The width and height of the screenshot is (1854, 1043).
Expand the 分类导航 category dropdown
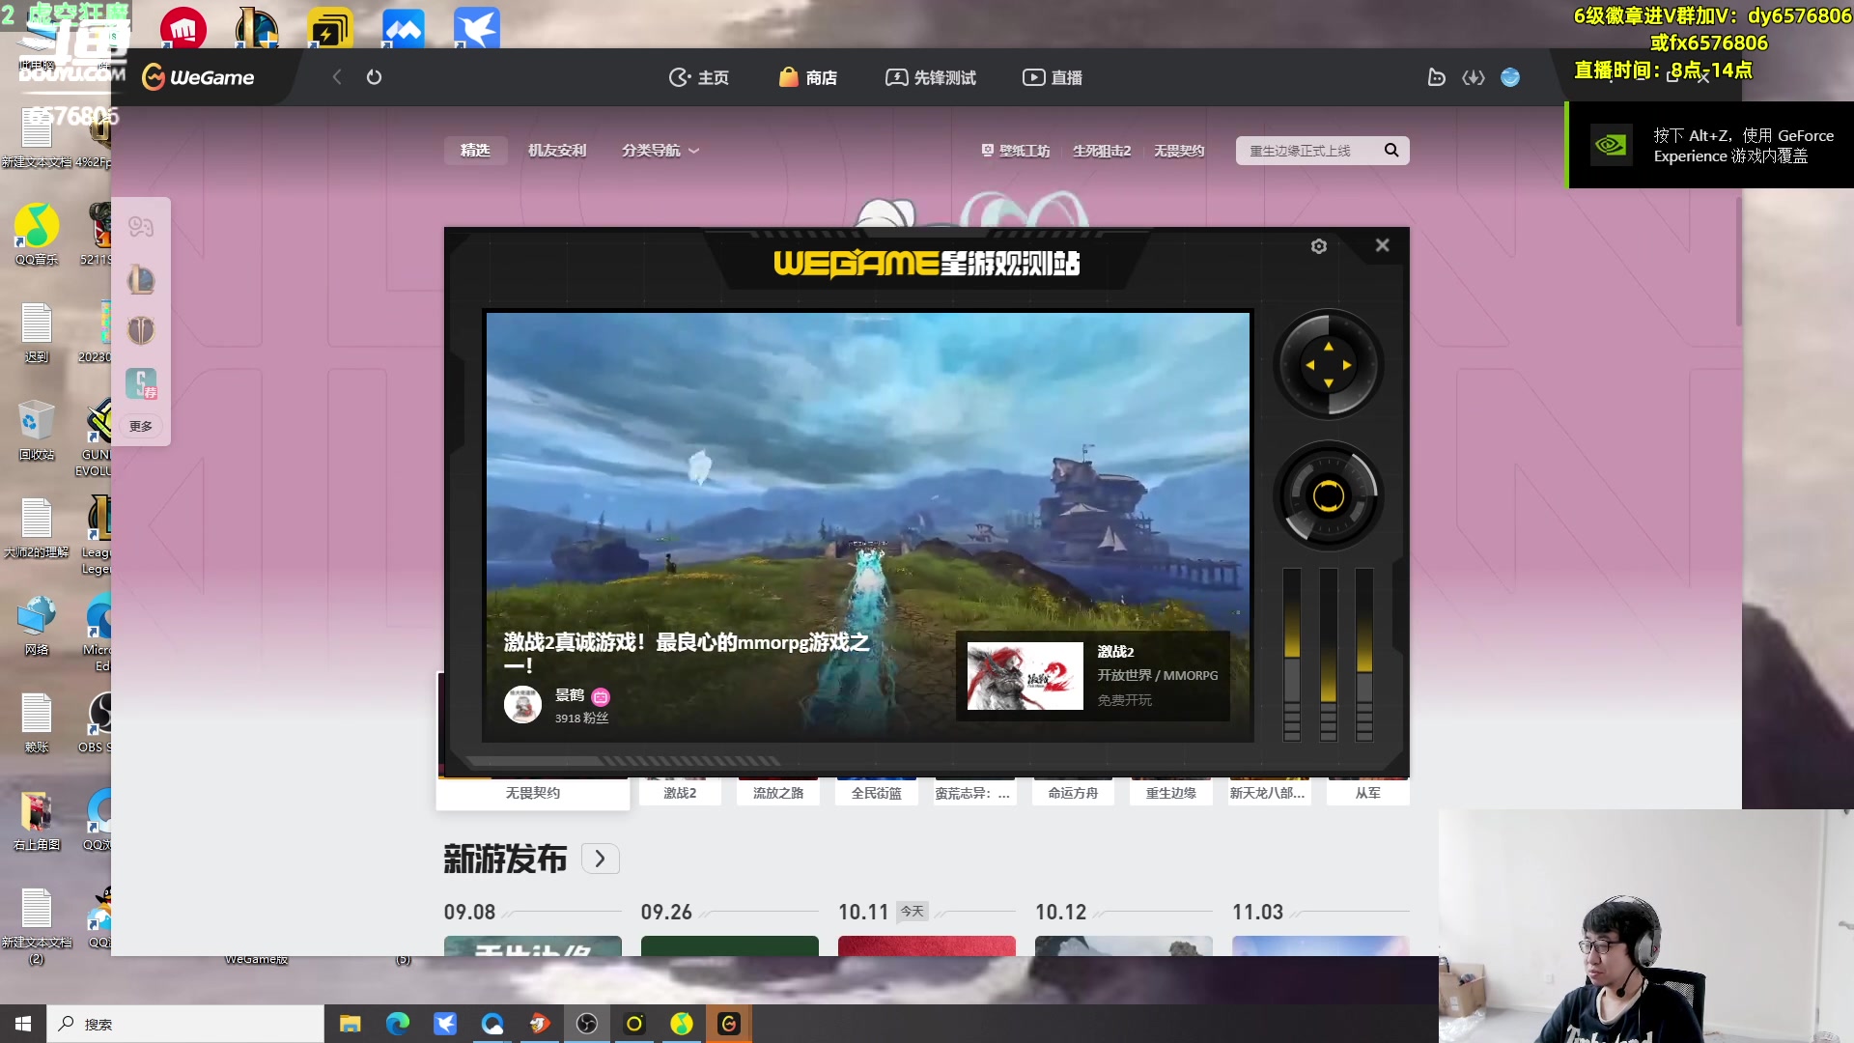point(660,151)
